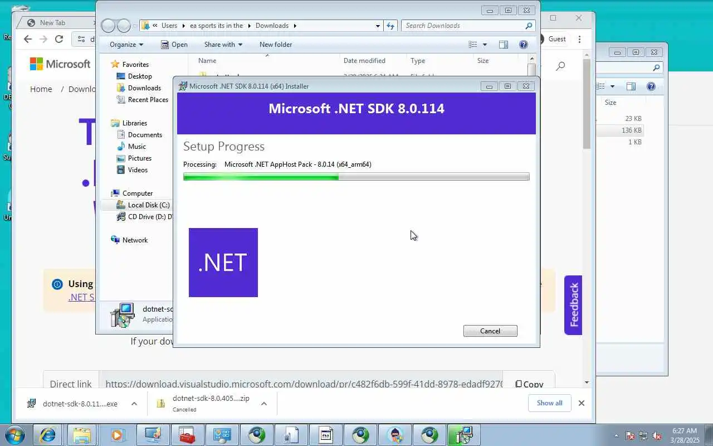The image size is (713, 446).
Task: Open the website search magnifier icon
Action: click(560, 66)
